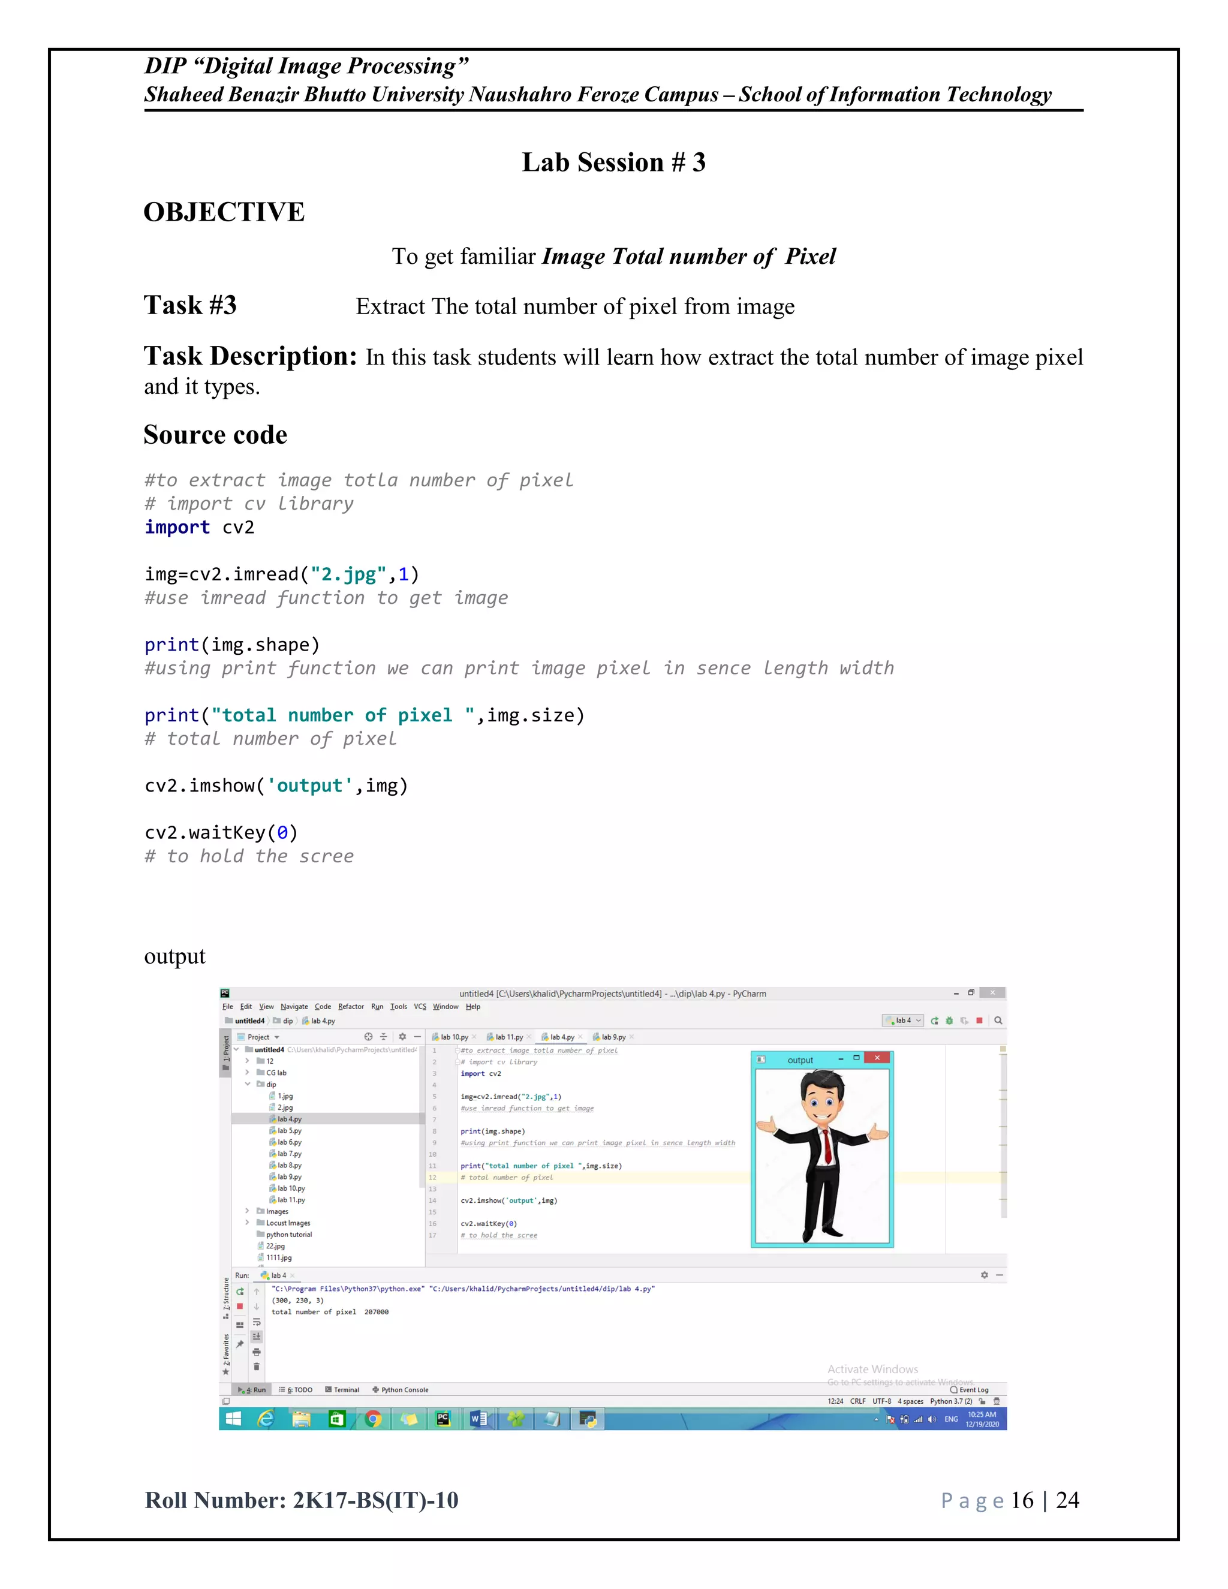This screenshot has height=1589, width=1228.
Task: Open the Terminal tool window button
Action: [342, 1390]
